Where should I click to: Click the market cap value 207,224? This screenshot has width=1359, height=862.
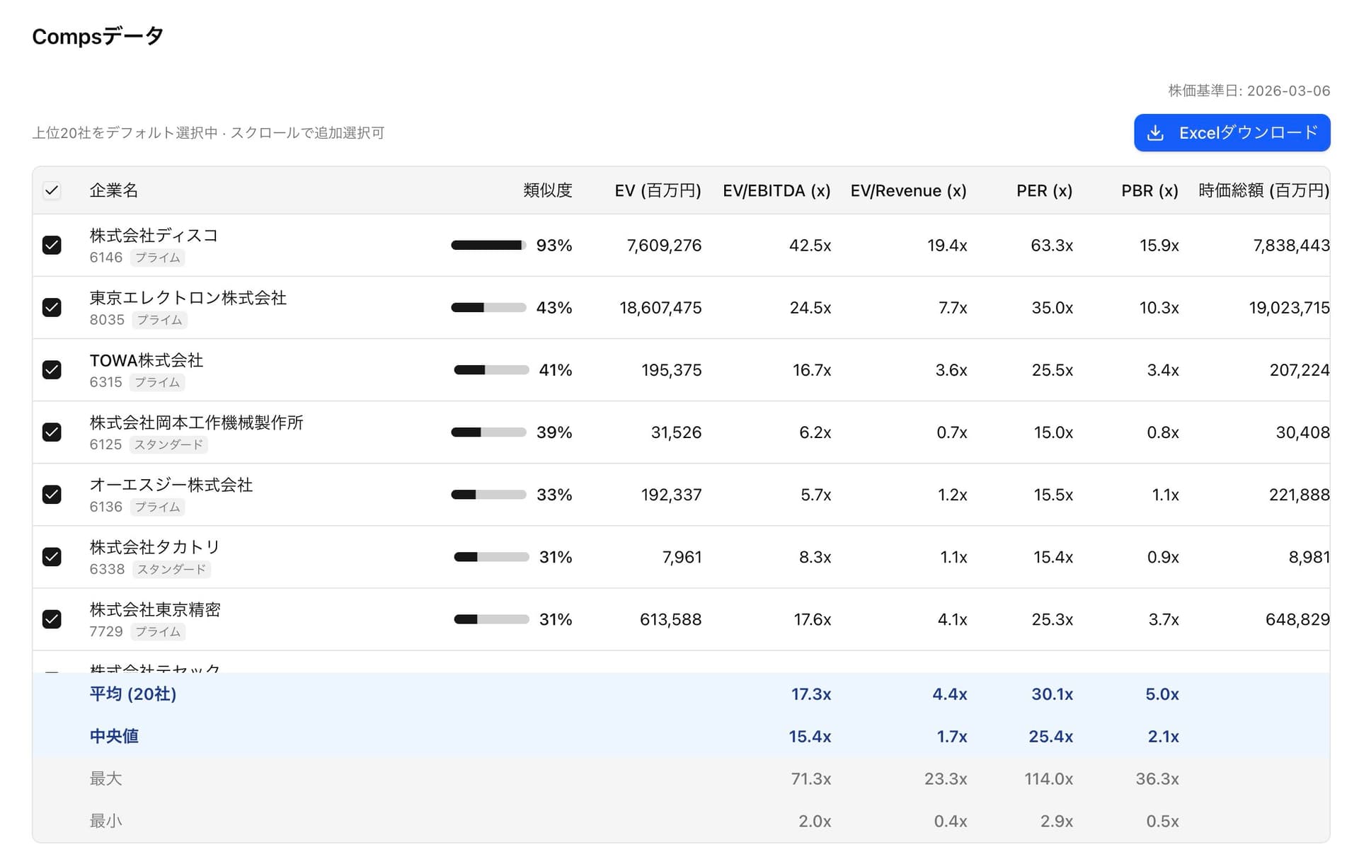click(1300, 370)
